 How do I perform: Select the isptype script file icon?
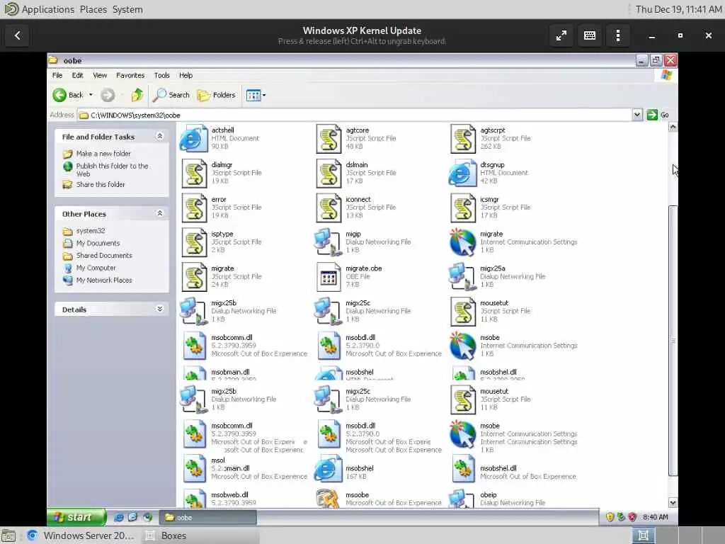[194, 242]
